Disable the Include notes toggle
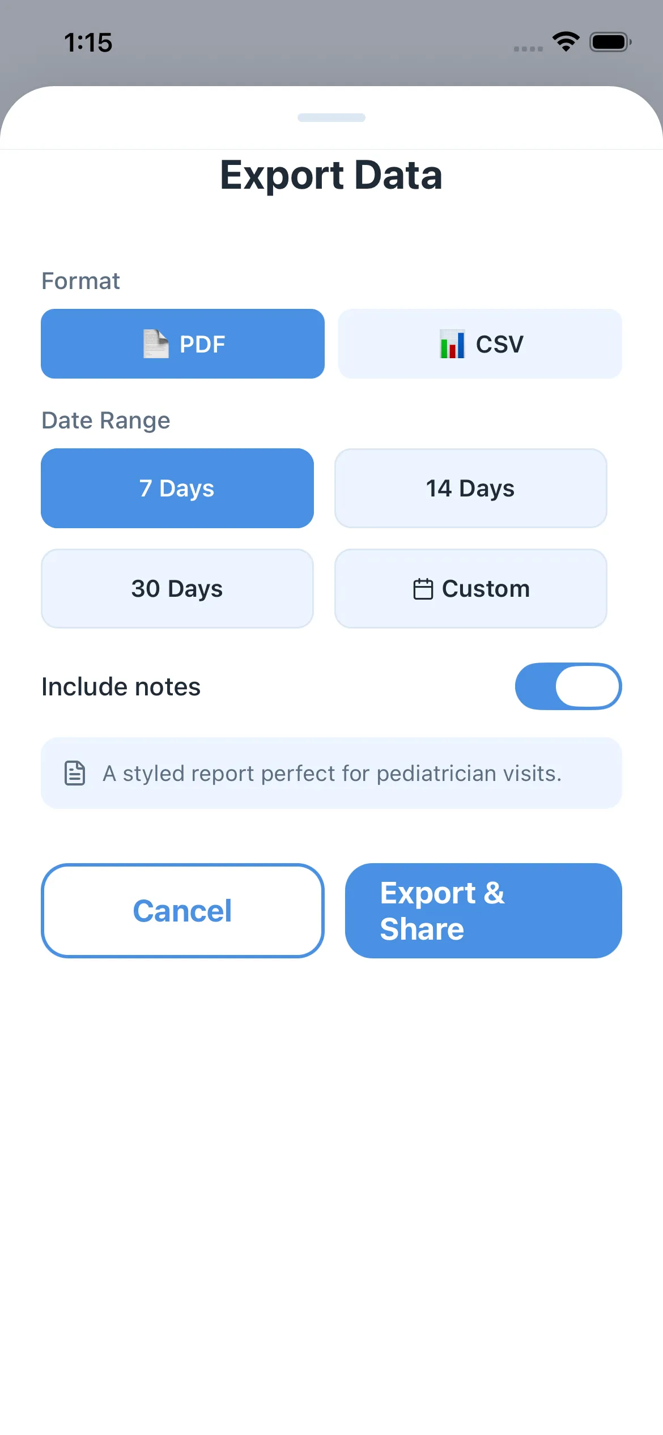The image size is (663, 1435). pos(568,686)
